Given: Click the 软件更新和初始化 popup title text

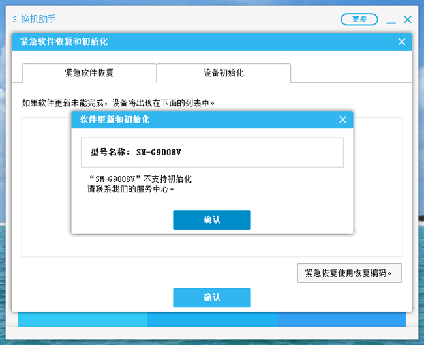Looking at the screenshot, I should pos(115,119).
